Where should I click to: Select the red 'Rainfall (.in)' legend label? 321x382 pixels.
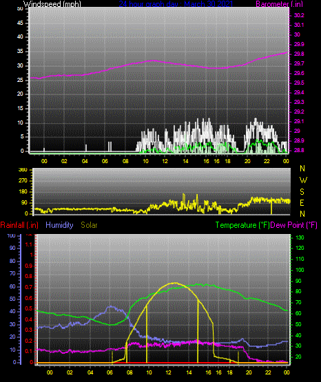click(19, 225)
